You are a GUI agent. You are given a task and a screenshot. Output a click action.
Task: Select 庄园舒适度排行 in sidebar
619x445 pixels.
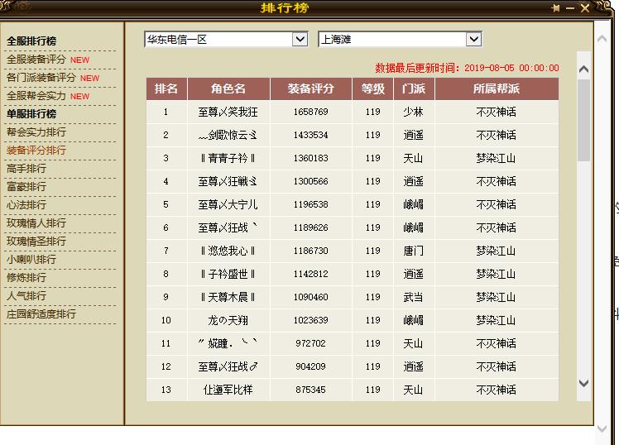(41, 313)
